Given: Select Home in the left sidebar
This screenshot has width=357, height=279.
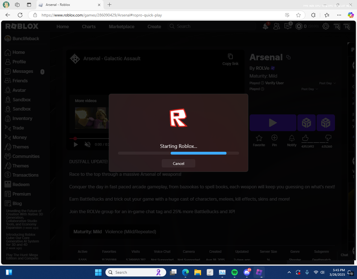Looking at the screenshot, I should point(15,52).
